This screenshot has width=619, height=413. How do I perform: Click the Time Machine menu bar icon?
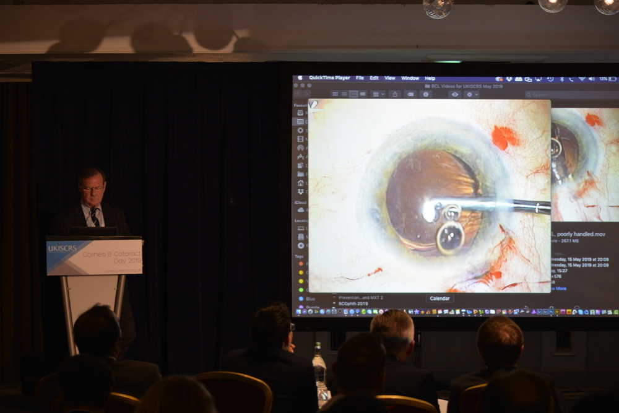(550, 79)
